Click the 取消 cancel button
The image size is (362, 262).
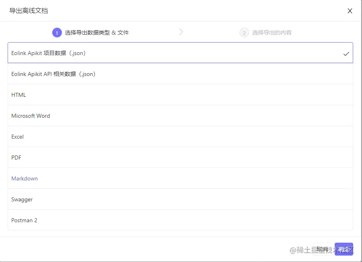click(322, 249)
